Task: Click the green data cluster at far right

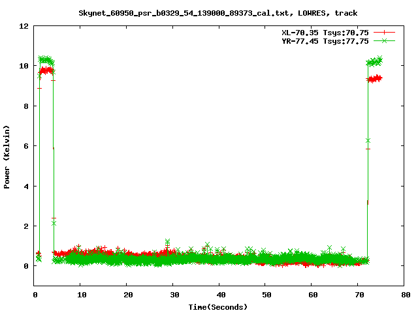Action: coord(374,62)
